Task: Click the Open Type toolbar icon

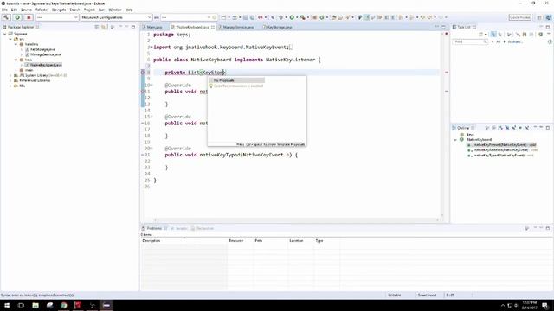Action: click(334, 17)
